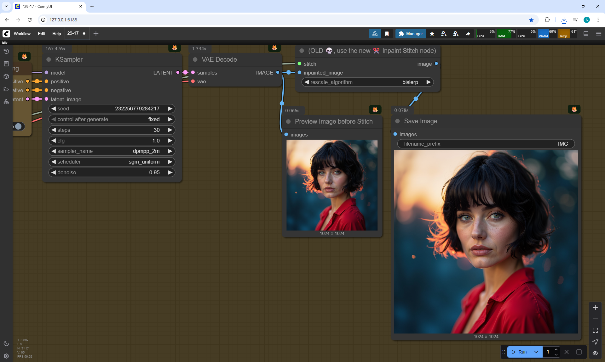The height and width of the screenshot is (362, 605).
Task: Click the denoise 0.95 slider field
Action: [112, 173]
